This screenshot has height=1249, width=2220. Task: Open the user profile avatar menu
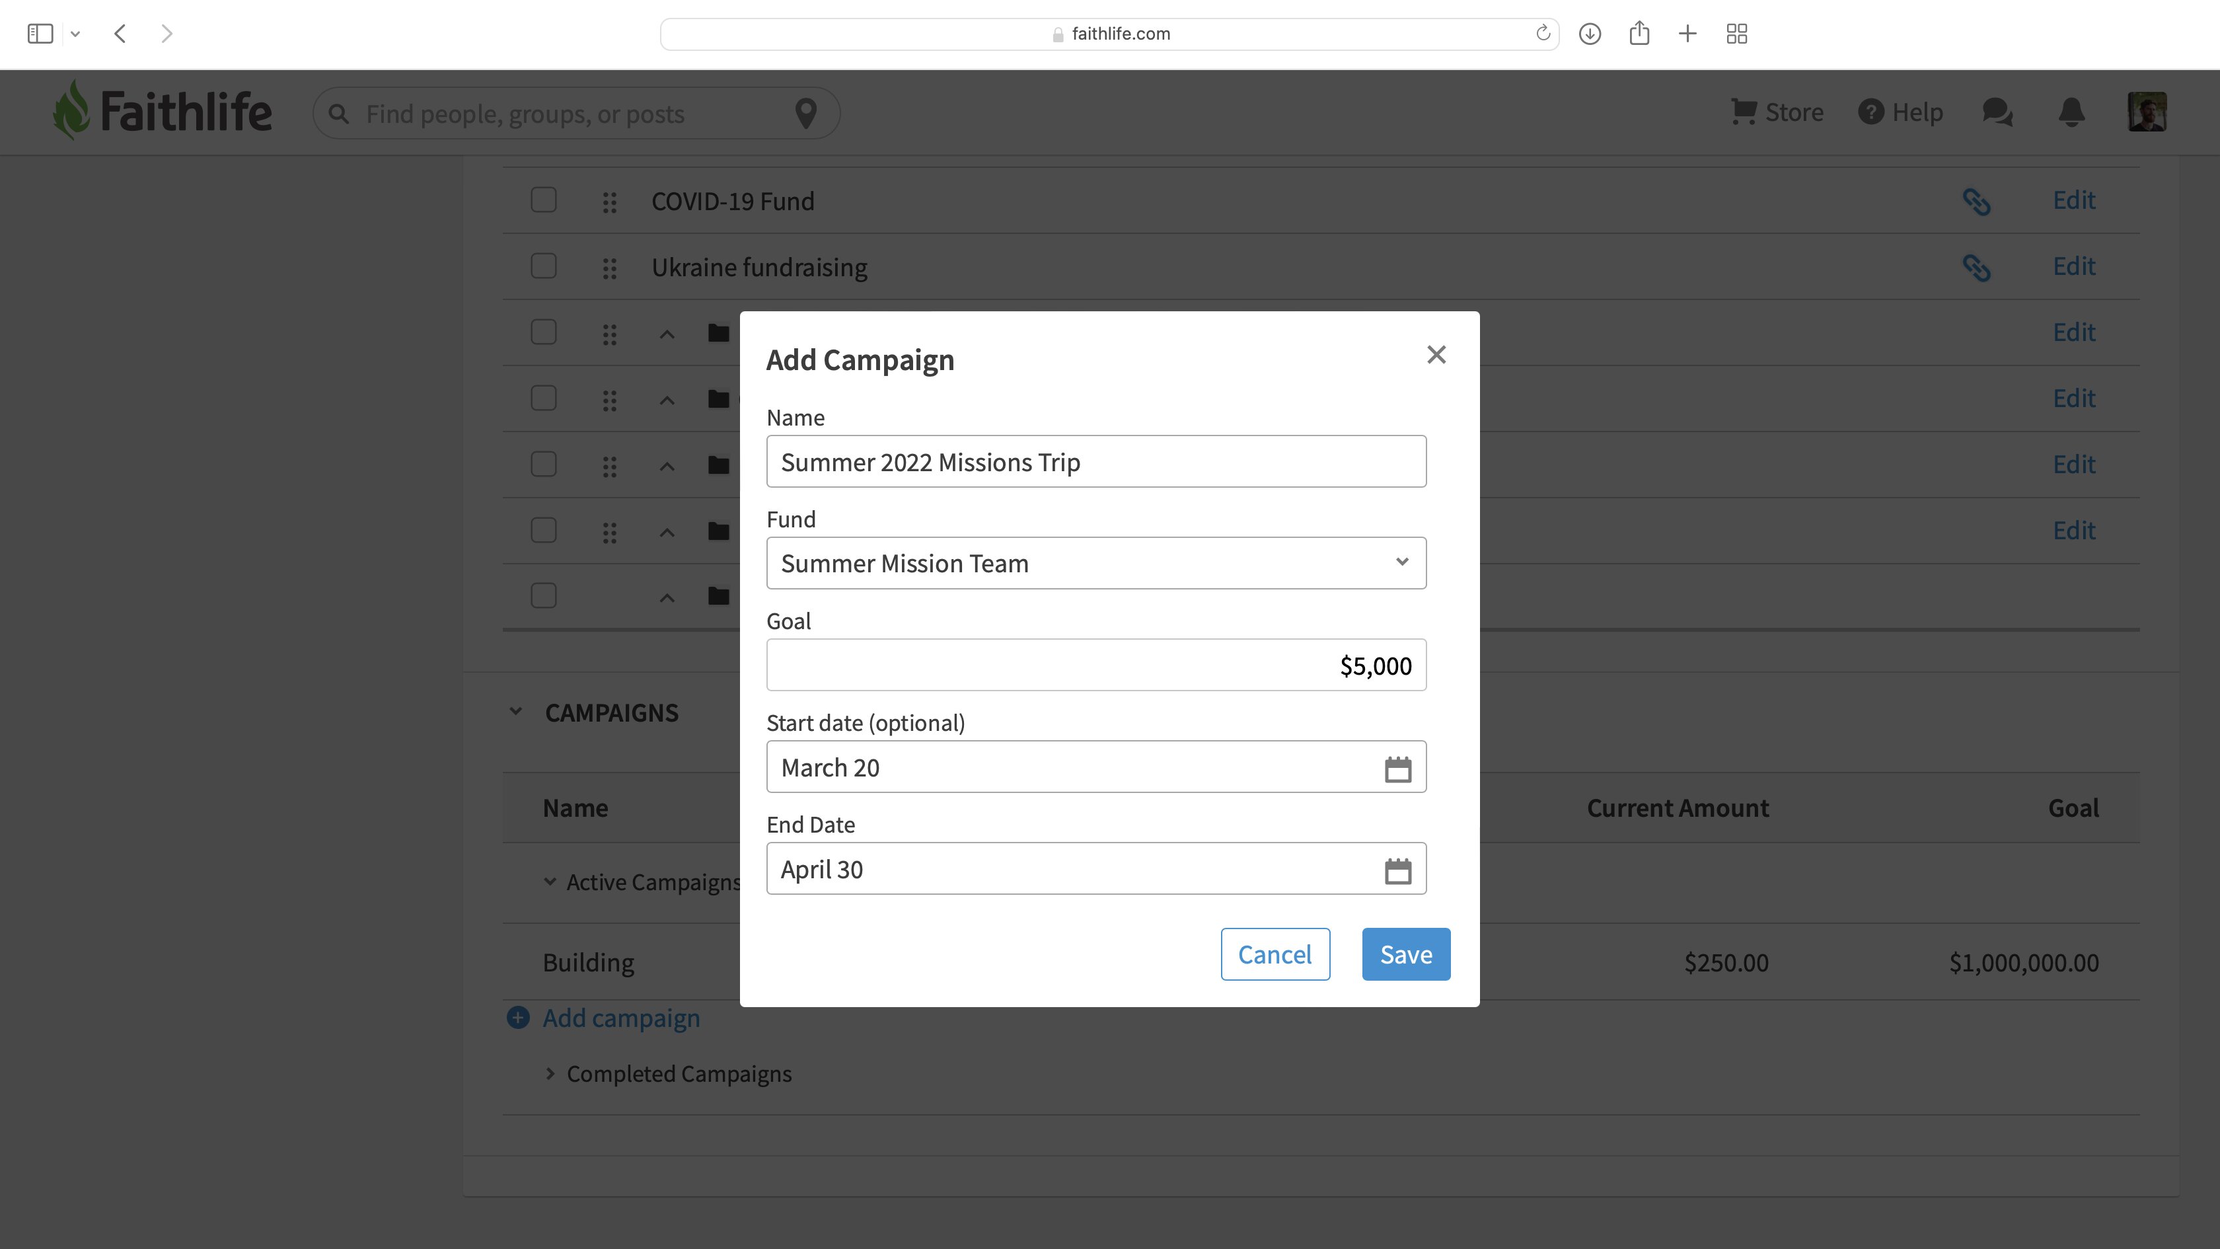(x=2147, y=112)
